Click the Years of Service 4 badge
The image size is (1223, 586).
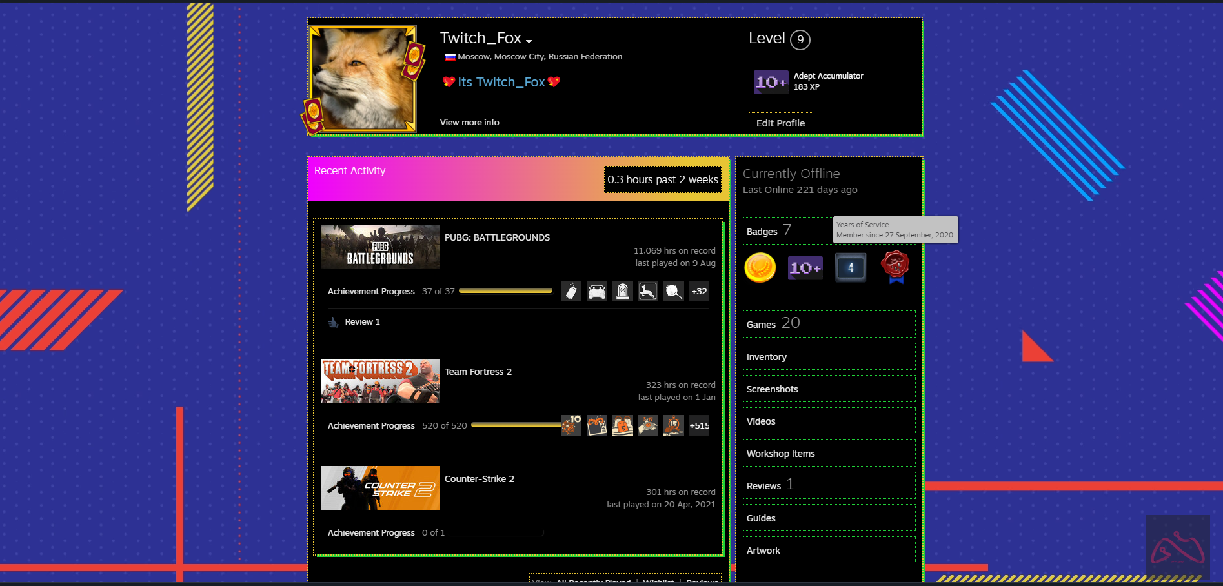(850, 268)
